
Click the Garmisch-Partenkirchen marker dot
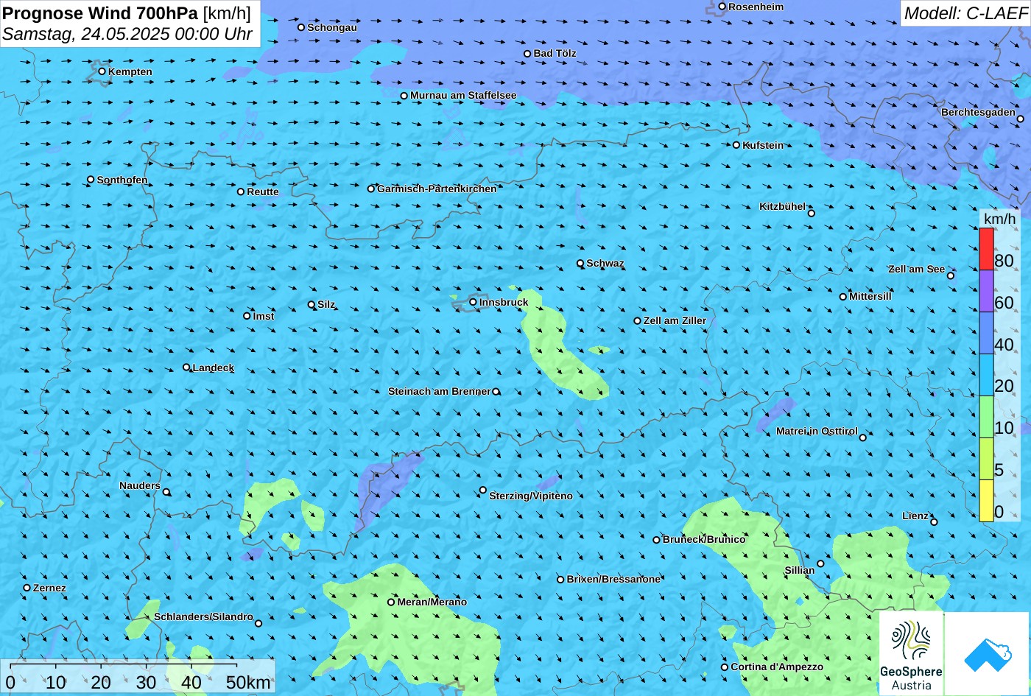coord(371,189)
